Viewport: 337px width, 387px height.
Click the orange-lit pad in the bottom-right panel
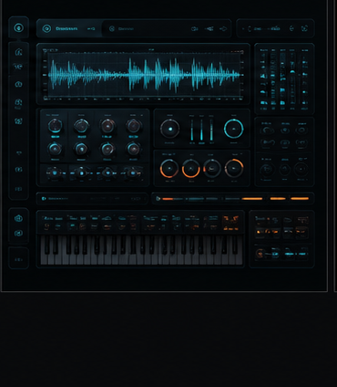coord(268,232)
